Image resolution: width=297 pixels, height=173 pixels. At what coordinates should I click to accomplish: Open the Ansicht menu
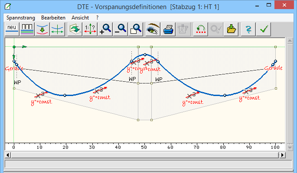coord(81,17)
